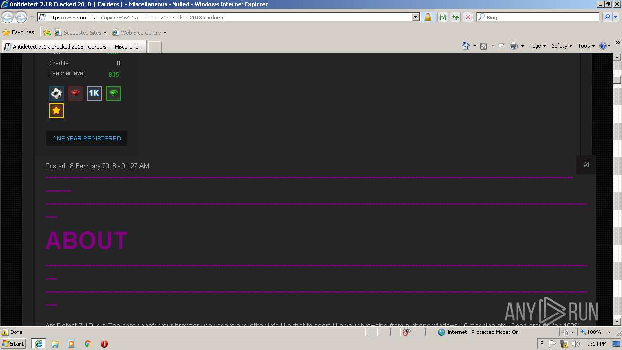This screenshot has height=350, width=622.
Task: Click the RSS Feeds icon
Action: (x=484, y=46)
